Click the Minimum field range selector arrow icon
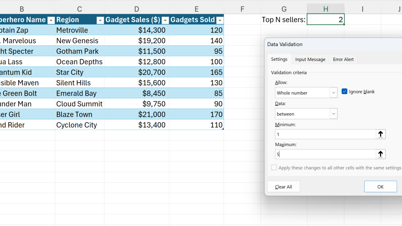Image resolution: width=402 pixels, height=226 pixels. click(380, 134)
